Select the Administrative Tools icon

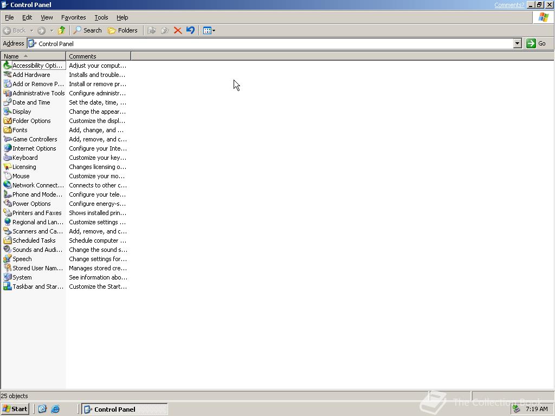click(8, 93)
